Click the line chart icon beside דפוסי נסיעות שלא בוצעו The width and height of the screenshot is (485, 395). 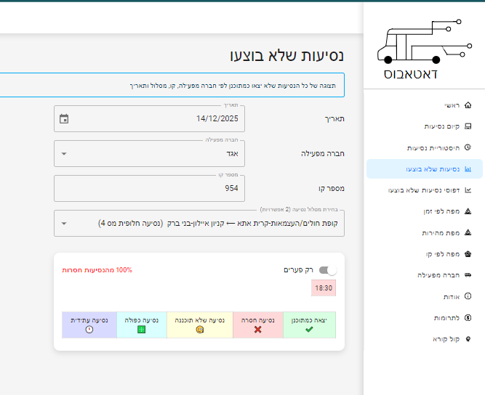point(468,190)
